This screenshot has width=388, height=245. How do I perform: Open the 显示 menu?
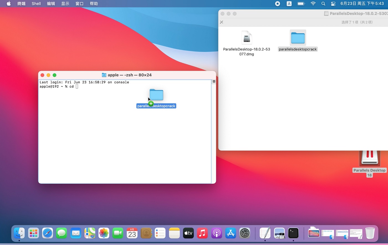[65, 4]
